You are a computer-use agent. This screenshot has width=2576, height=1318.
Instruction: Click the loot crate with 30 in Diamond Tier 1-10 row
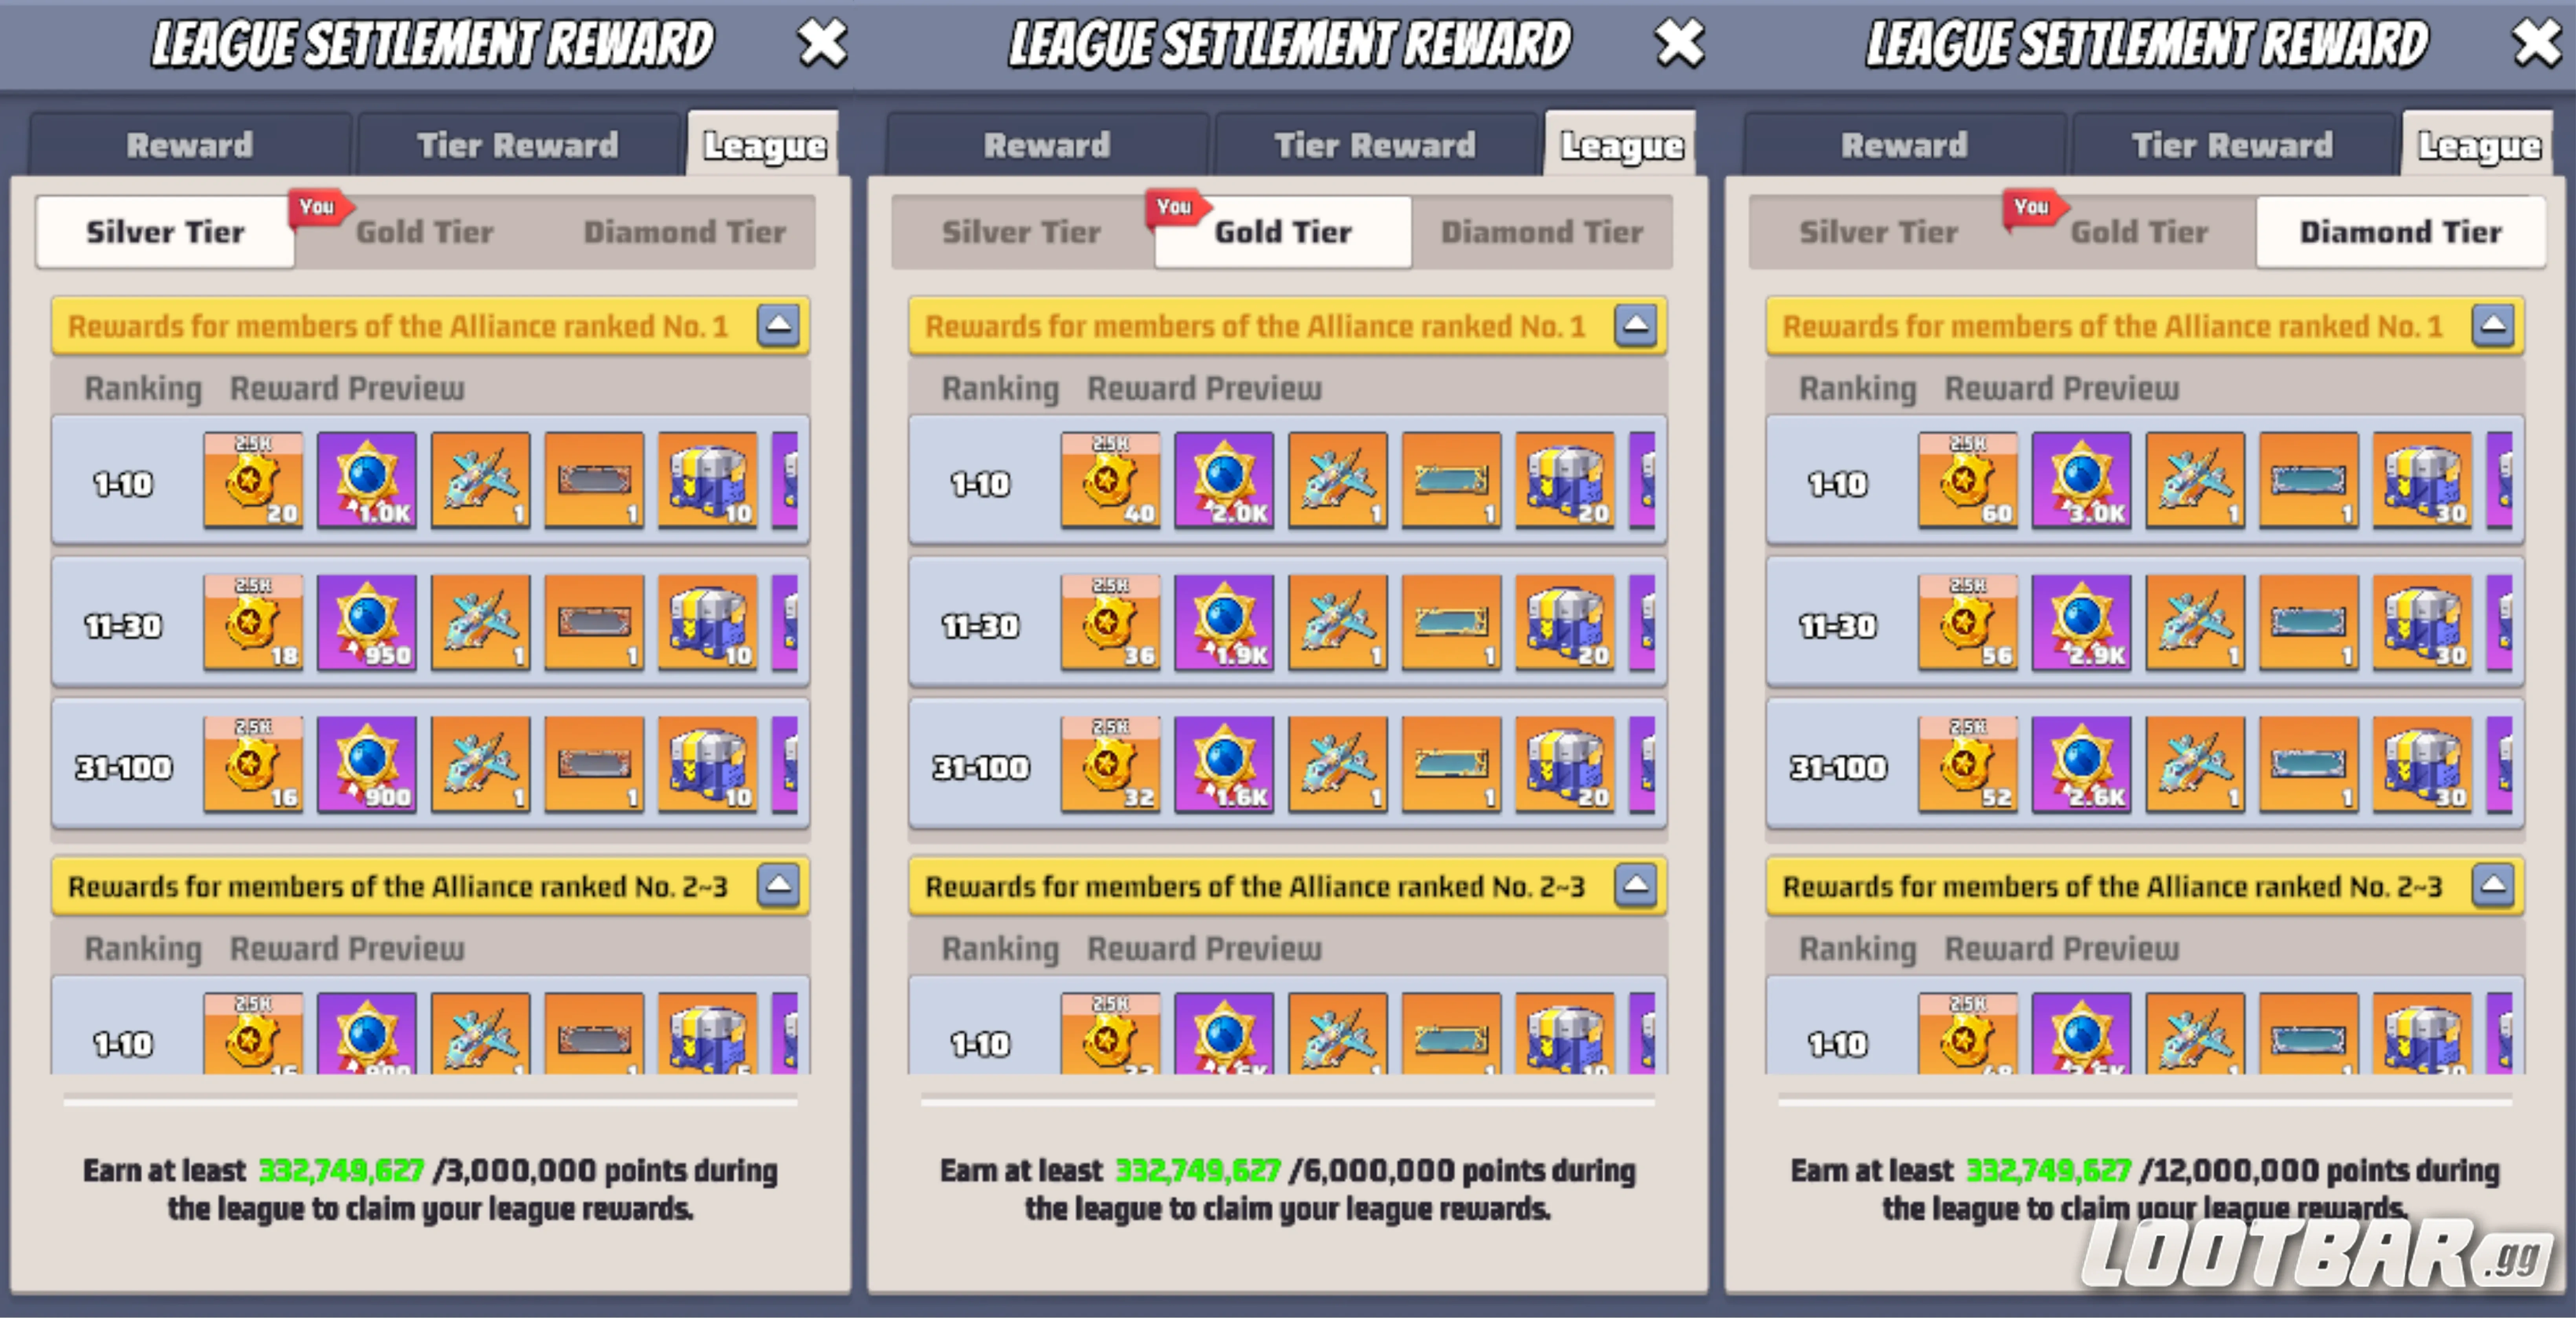pyautogui.click(x=2423, y=480)
